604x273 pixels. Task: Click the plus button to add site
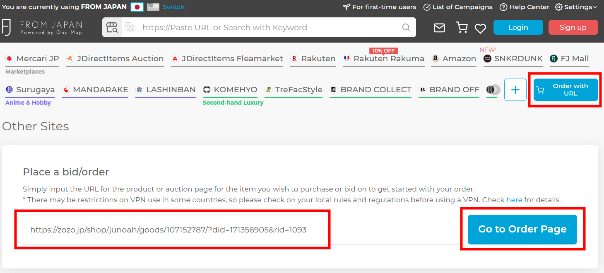click(x=515, y=90)
